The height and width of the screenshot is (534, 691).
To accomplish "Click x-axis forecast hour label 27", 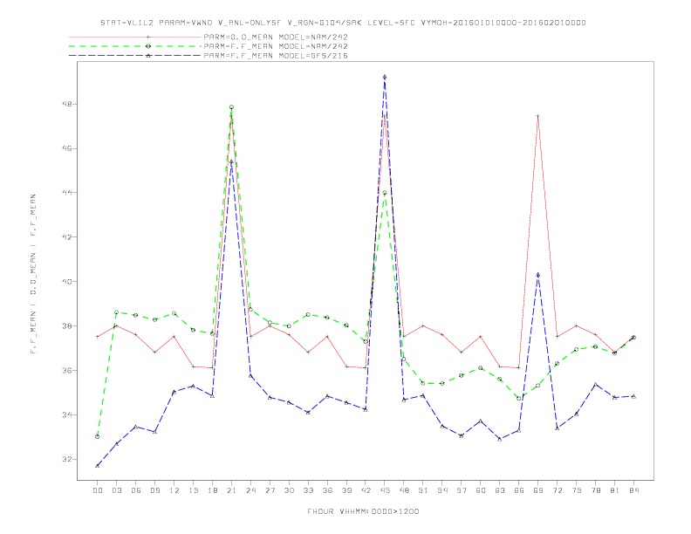I will (270, 490).
